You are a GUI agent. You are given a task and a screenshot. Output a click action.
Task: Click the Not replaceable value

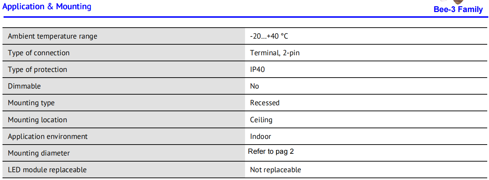[x=275, y=170]
